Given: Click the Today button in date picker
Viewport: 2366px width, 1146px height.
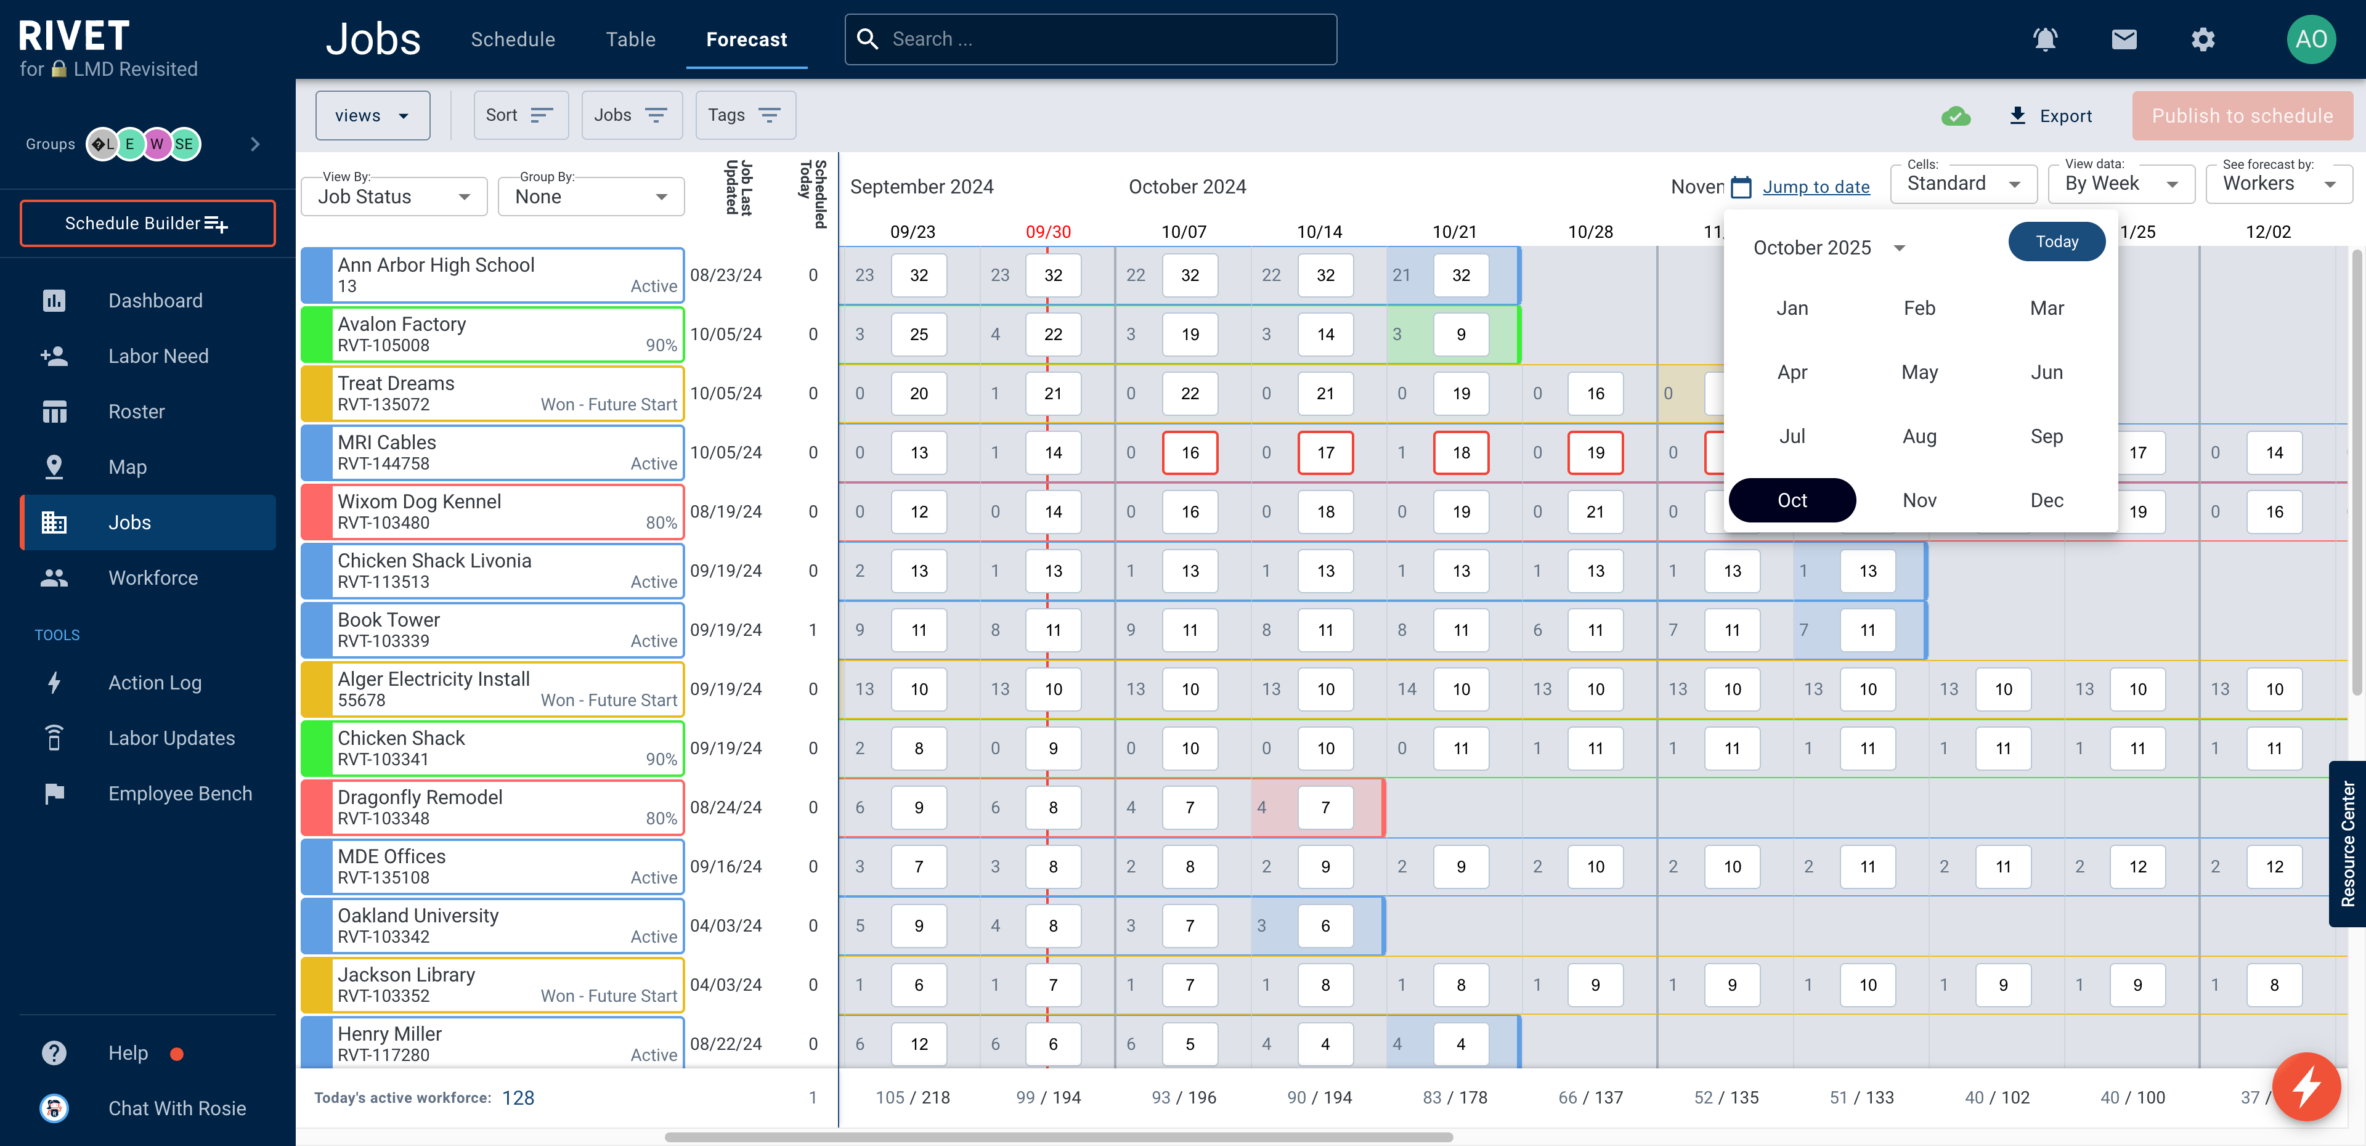Looking at the screenshot, I should pyautogui.click(x=2057, y=242).
